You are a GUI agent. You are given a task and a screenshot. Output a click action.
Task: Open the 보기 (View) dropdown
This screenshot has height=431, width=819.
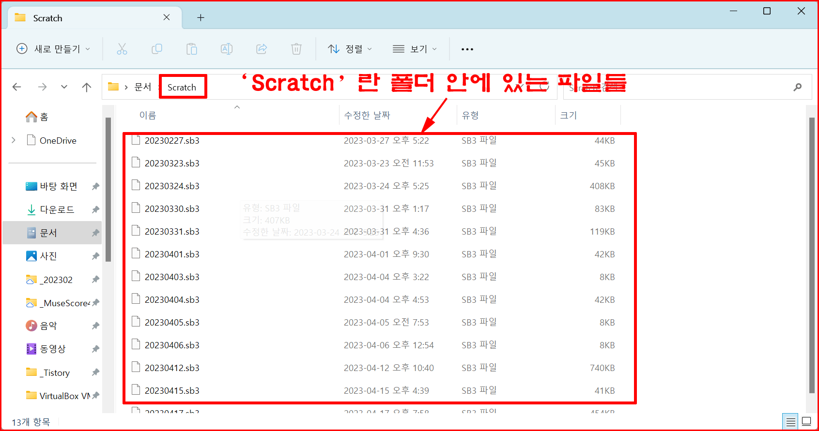415,49
